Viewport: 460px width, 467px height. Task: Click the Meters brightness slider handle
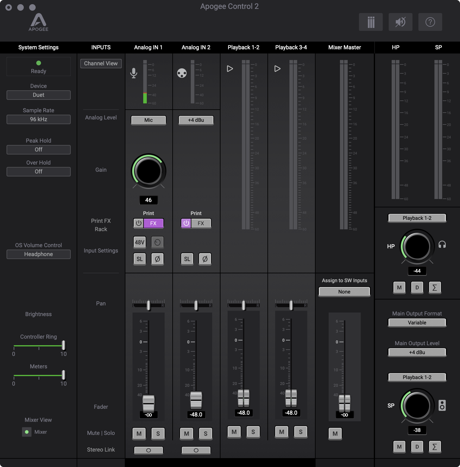63,375
